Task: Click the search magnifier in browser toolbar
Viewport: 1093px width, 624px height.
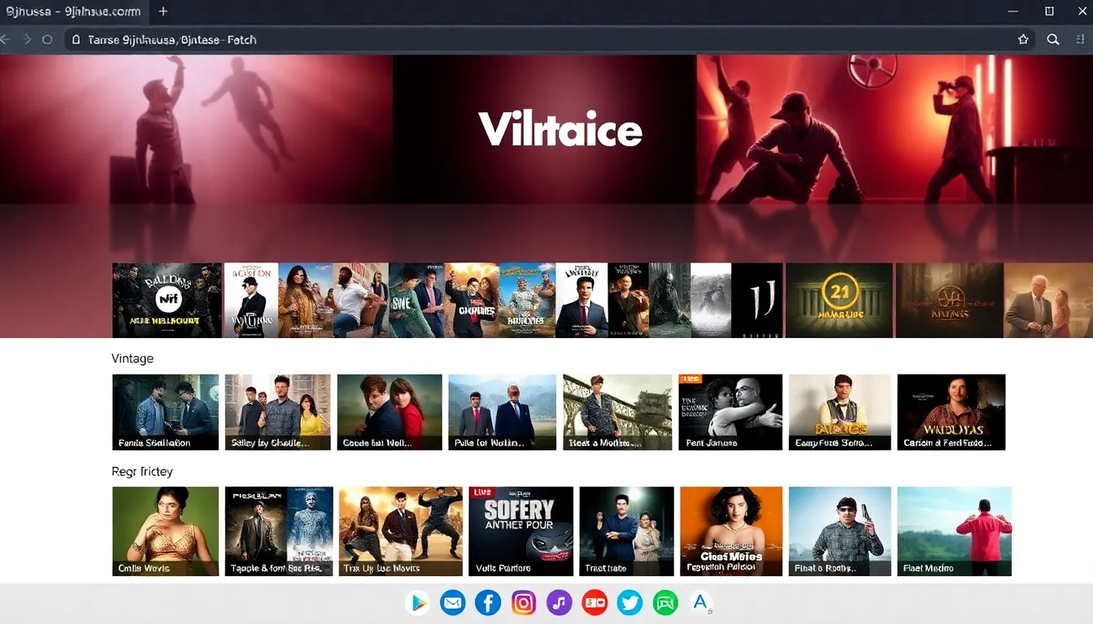Action: (x=1053, y=39)
